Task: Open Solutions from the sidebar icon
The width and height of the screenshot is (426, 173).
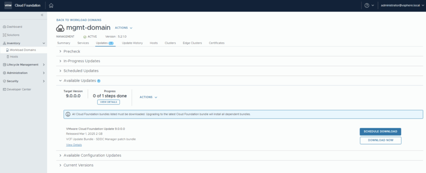Action: point(5,35)
